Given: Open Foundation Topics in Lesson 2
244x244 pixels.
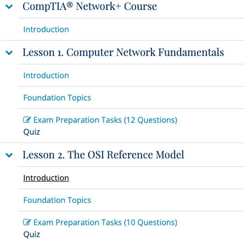Looking at the screenshot, I should (x=57, y=200).
